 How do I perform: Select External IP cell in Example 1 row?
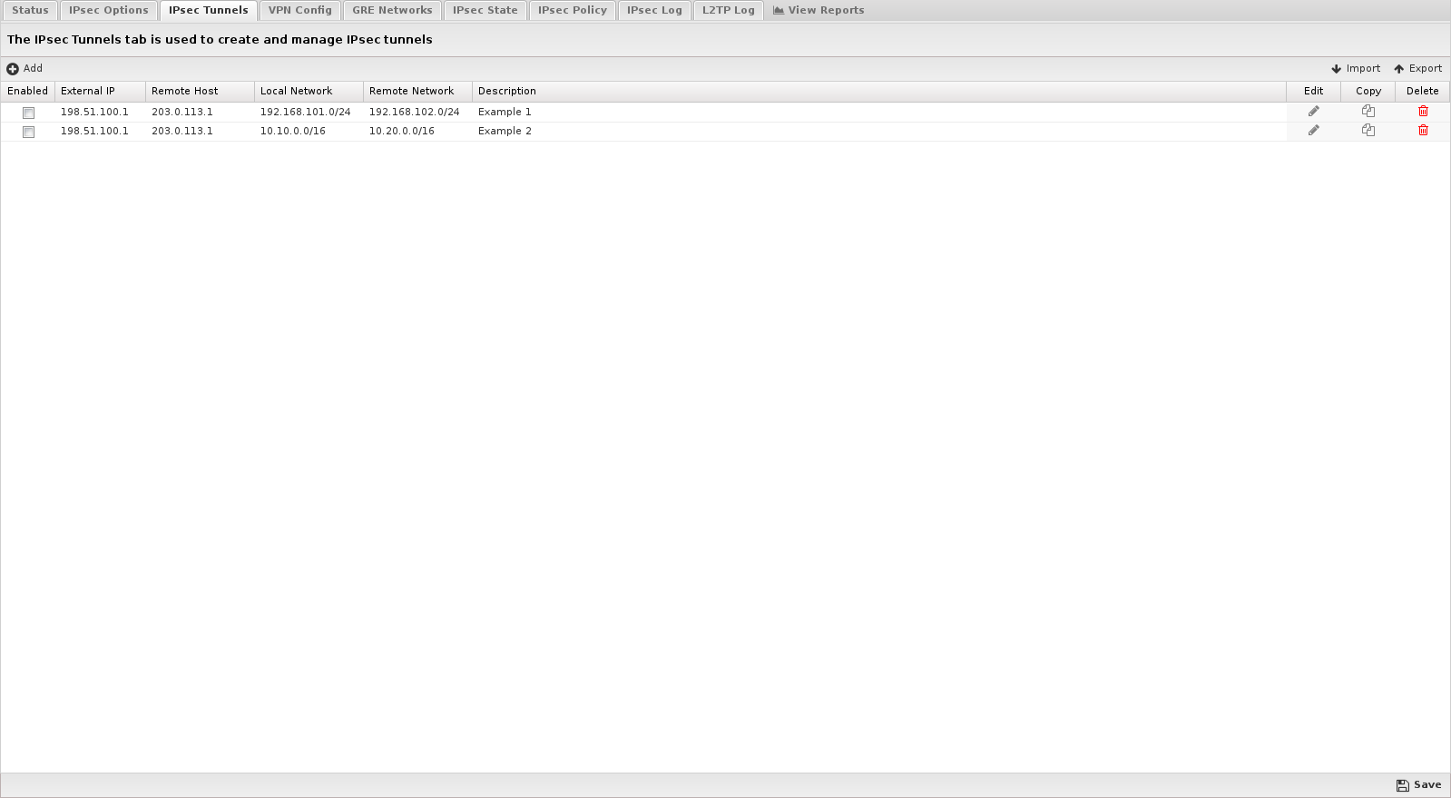pos(101,113)
